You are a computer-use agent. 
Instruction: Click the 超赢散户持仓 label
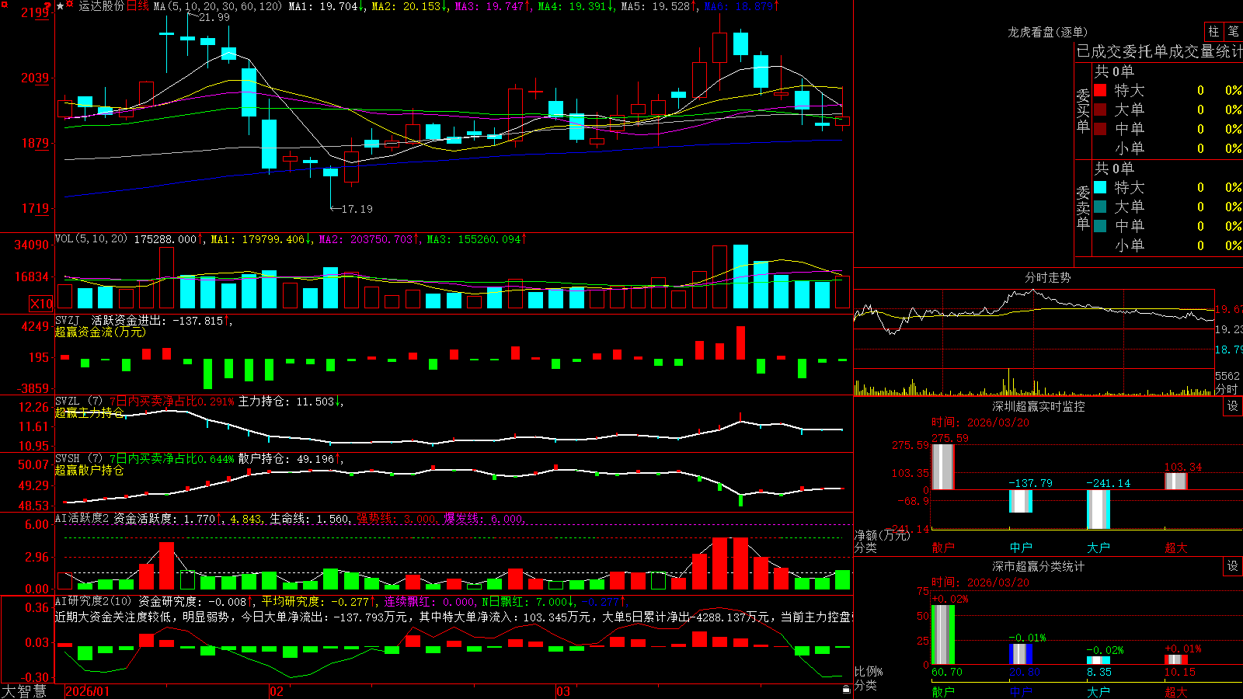point(89,470)
